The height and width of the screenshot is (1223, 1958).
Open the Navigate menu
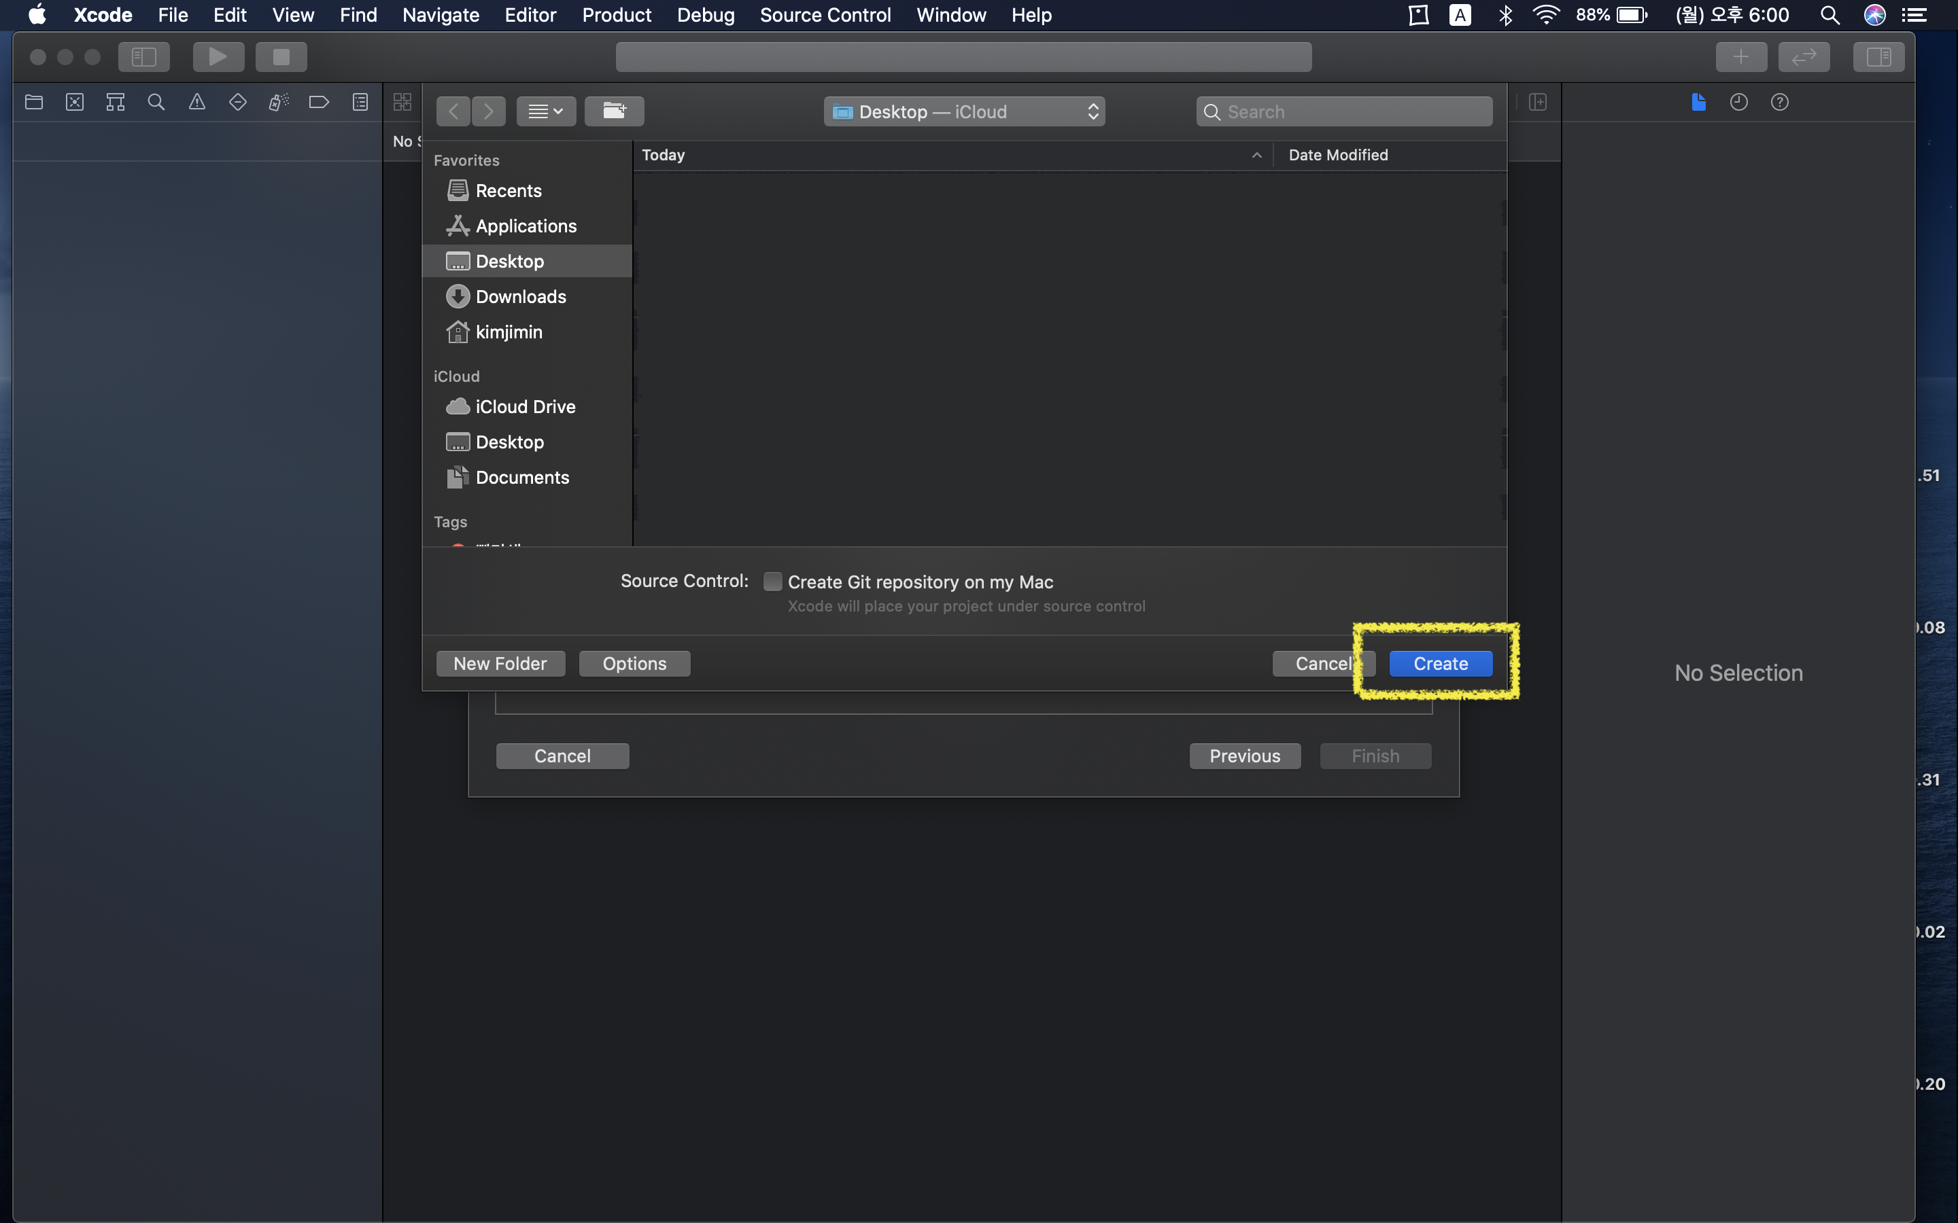(x=441, y=14)
